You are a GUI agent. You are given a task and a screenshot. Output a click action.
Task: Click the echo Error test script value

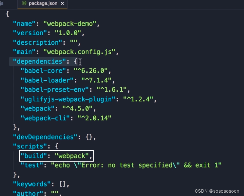pyautogui.click(x=136, y=165)
